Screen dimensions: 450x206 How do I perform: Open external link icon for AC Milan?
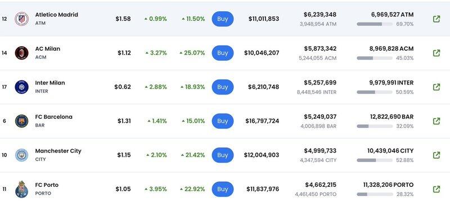[436, 53]
